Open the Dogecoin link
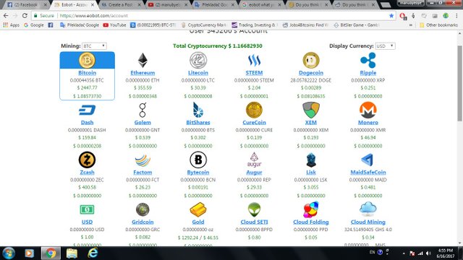The image size is (463, 260). tap(311, 73)
